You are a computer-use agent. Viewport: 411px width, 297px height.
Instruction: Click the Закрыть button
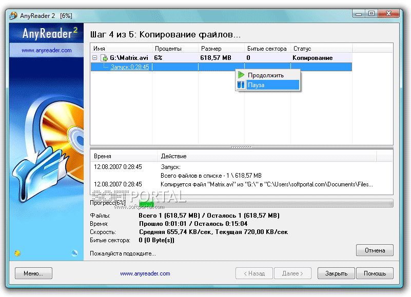click(x=336, y=273)
